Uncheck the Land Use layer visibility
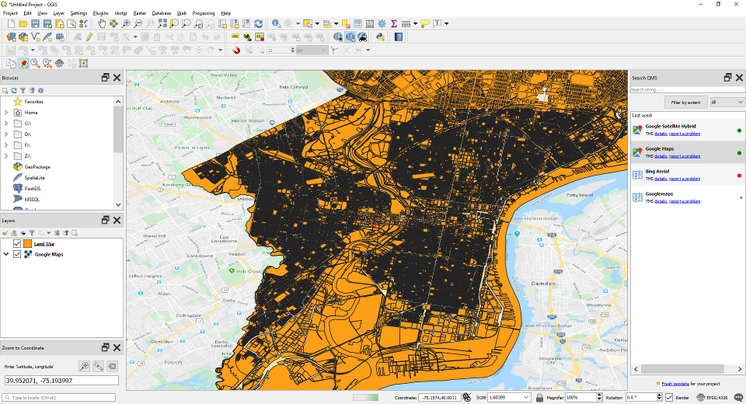 pos(17,244)
